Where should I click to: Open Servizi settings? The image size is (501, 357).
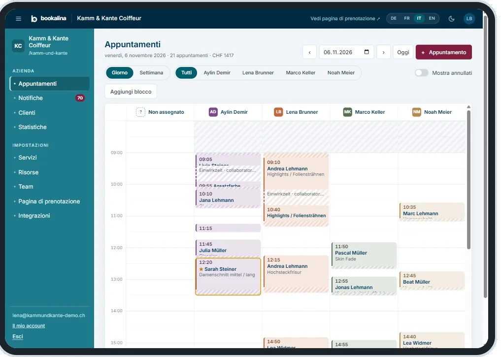point(50,158)
